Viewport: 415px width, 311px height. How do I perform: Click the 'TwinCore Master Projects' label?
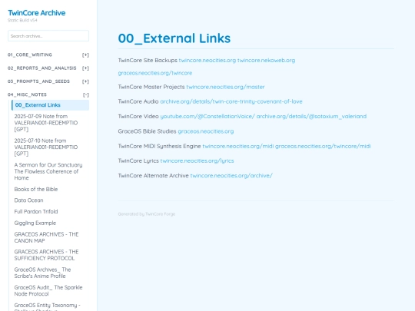click(x=151, y=87)
